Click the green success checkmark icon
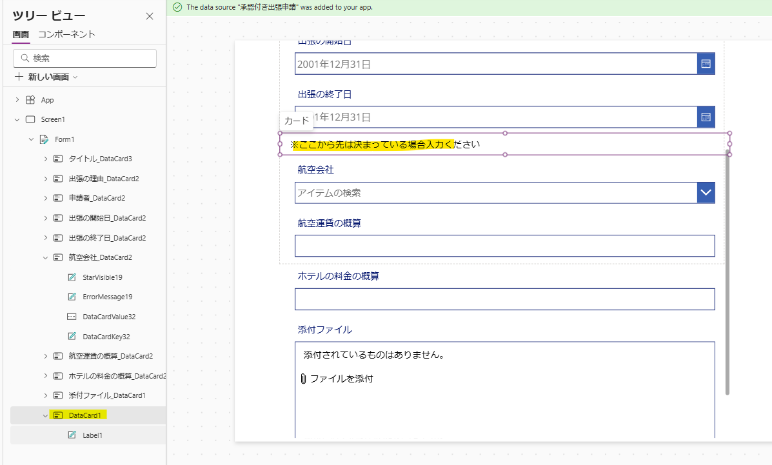This screenshot has width=772, height=465. pos(177,7)
